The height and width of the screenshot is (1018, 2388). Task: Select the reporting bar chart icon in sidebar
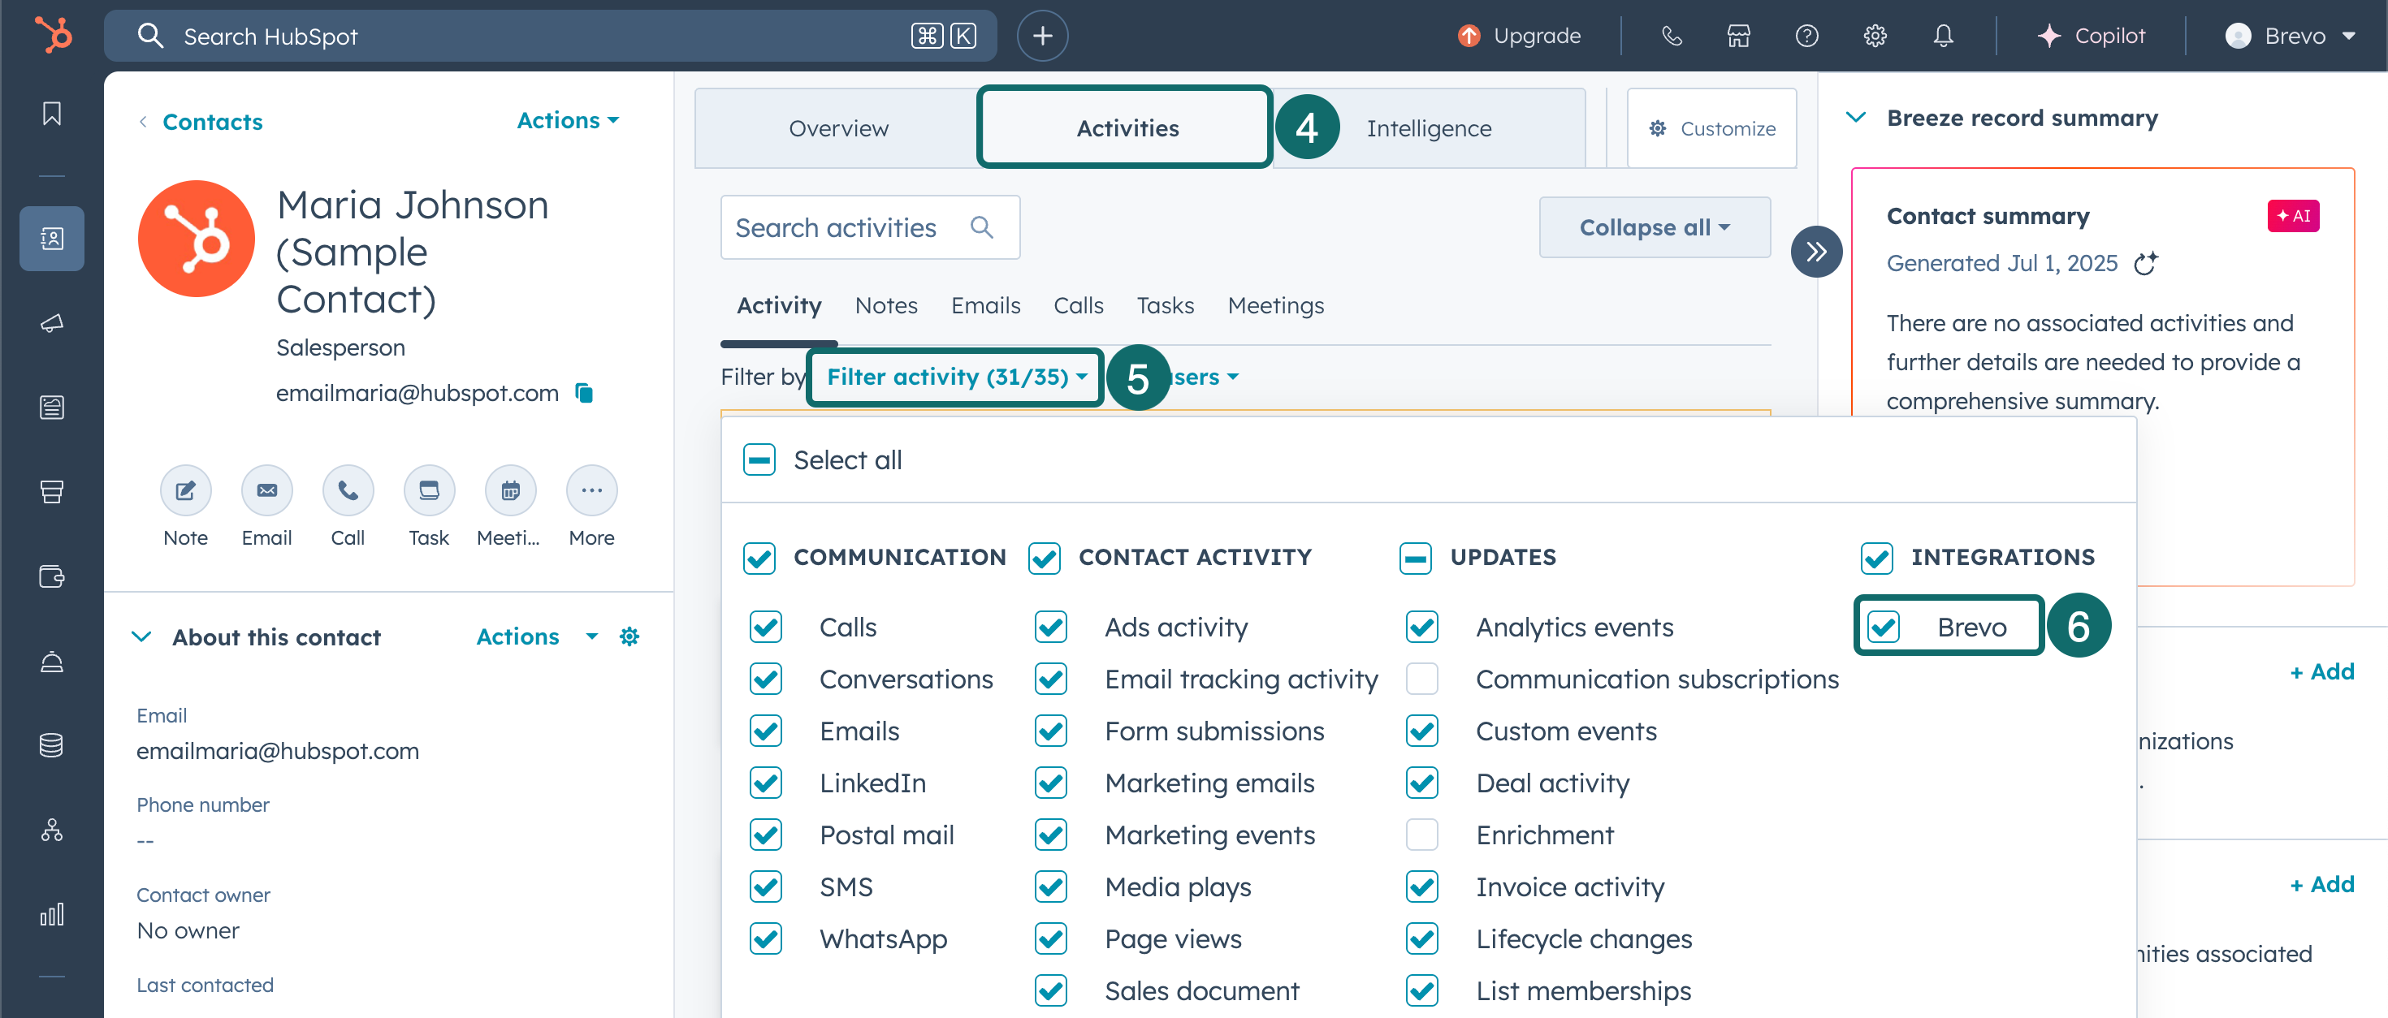pos(52,915)
